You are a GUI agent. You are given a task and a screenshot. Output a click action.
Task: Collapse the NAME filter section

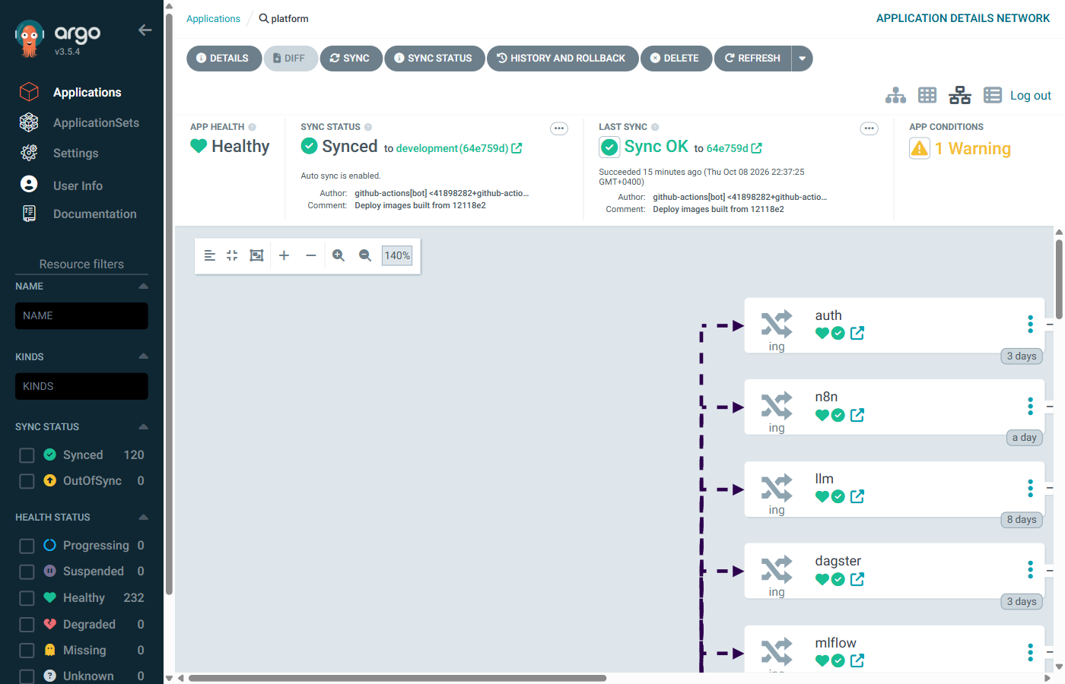143,287
